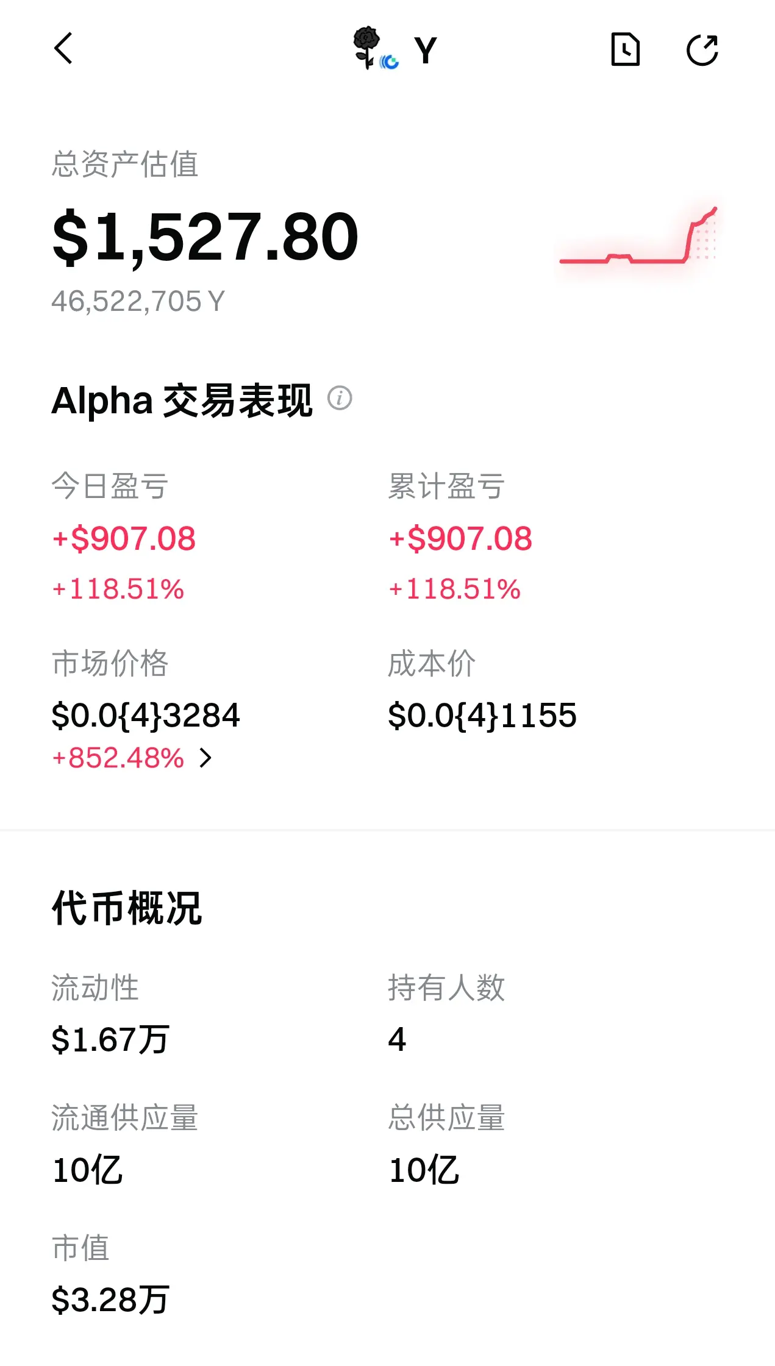Viewport: 775px width, 1366px height.
Task: Tap the 市值 $3.28万 value
Action: pos(110,1300)
